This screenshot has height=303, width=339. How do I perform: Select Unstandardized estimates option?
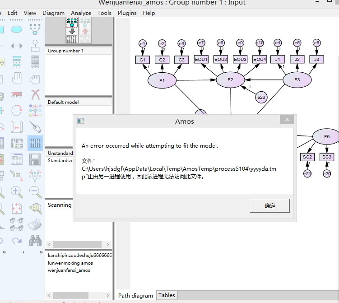click(60, 153)
